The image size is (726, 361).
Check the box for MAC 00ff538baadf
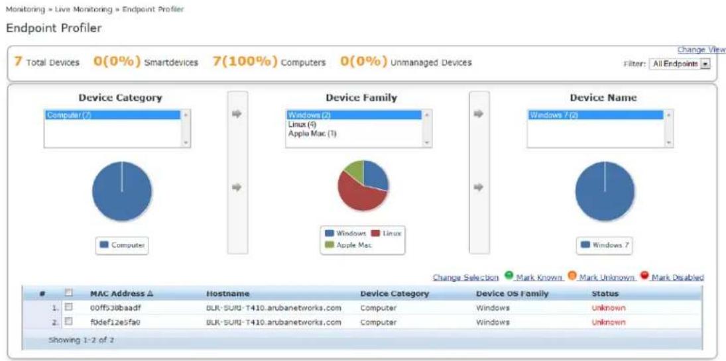coord(68,307)
